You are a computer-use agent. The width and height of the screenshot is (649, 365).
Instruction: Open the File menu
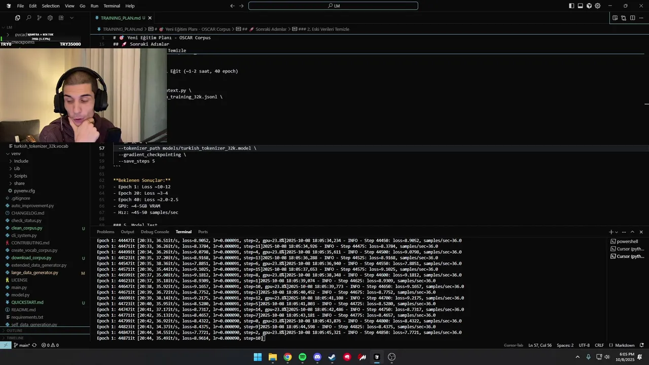[x=20, y=6]
